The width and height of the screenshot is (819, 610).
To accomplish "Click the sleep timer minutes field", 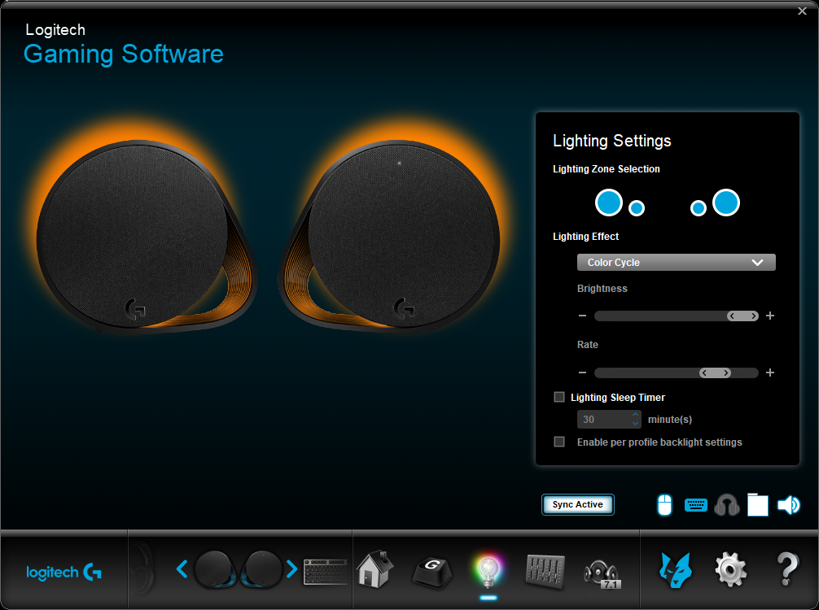I will pyautogui.click(x=604, y=420).
